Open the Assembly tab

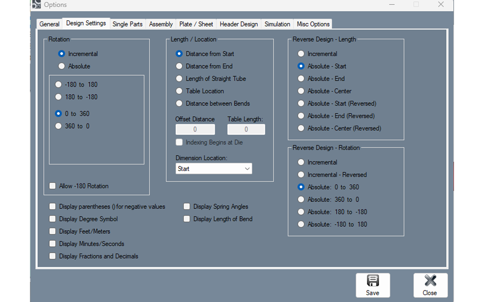pos(161,24)
